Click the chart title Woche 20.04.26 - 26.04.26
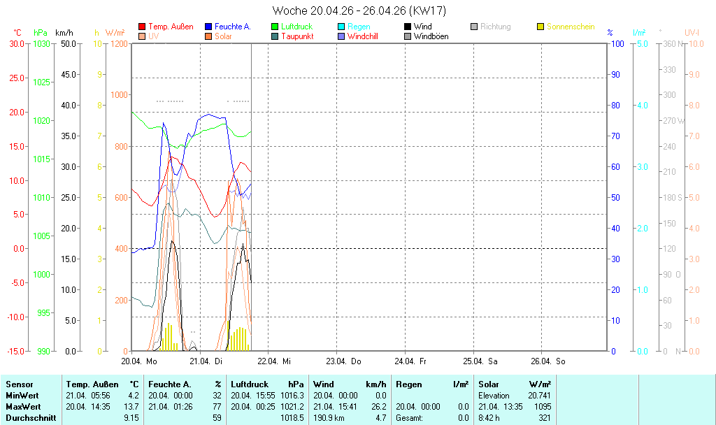The width and height of the screenshot is (716, 425). [x=358, y=10]
